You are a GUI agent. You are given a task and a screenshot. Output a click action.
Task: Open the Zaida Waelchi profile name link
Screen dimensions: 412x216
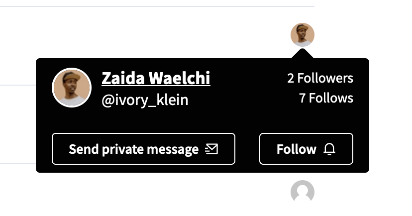(156, 78)
